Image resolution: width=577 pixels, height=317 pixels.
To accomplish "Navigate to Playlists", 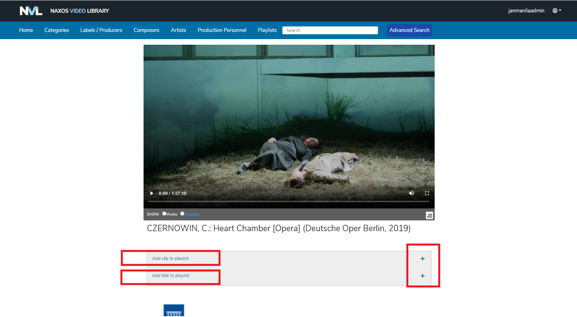I will point(267,30).
